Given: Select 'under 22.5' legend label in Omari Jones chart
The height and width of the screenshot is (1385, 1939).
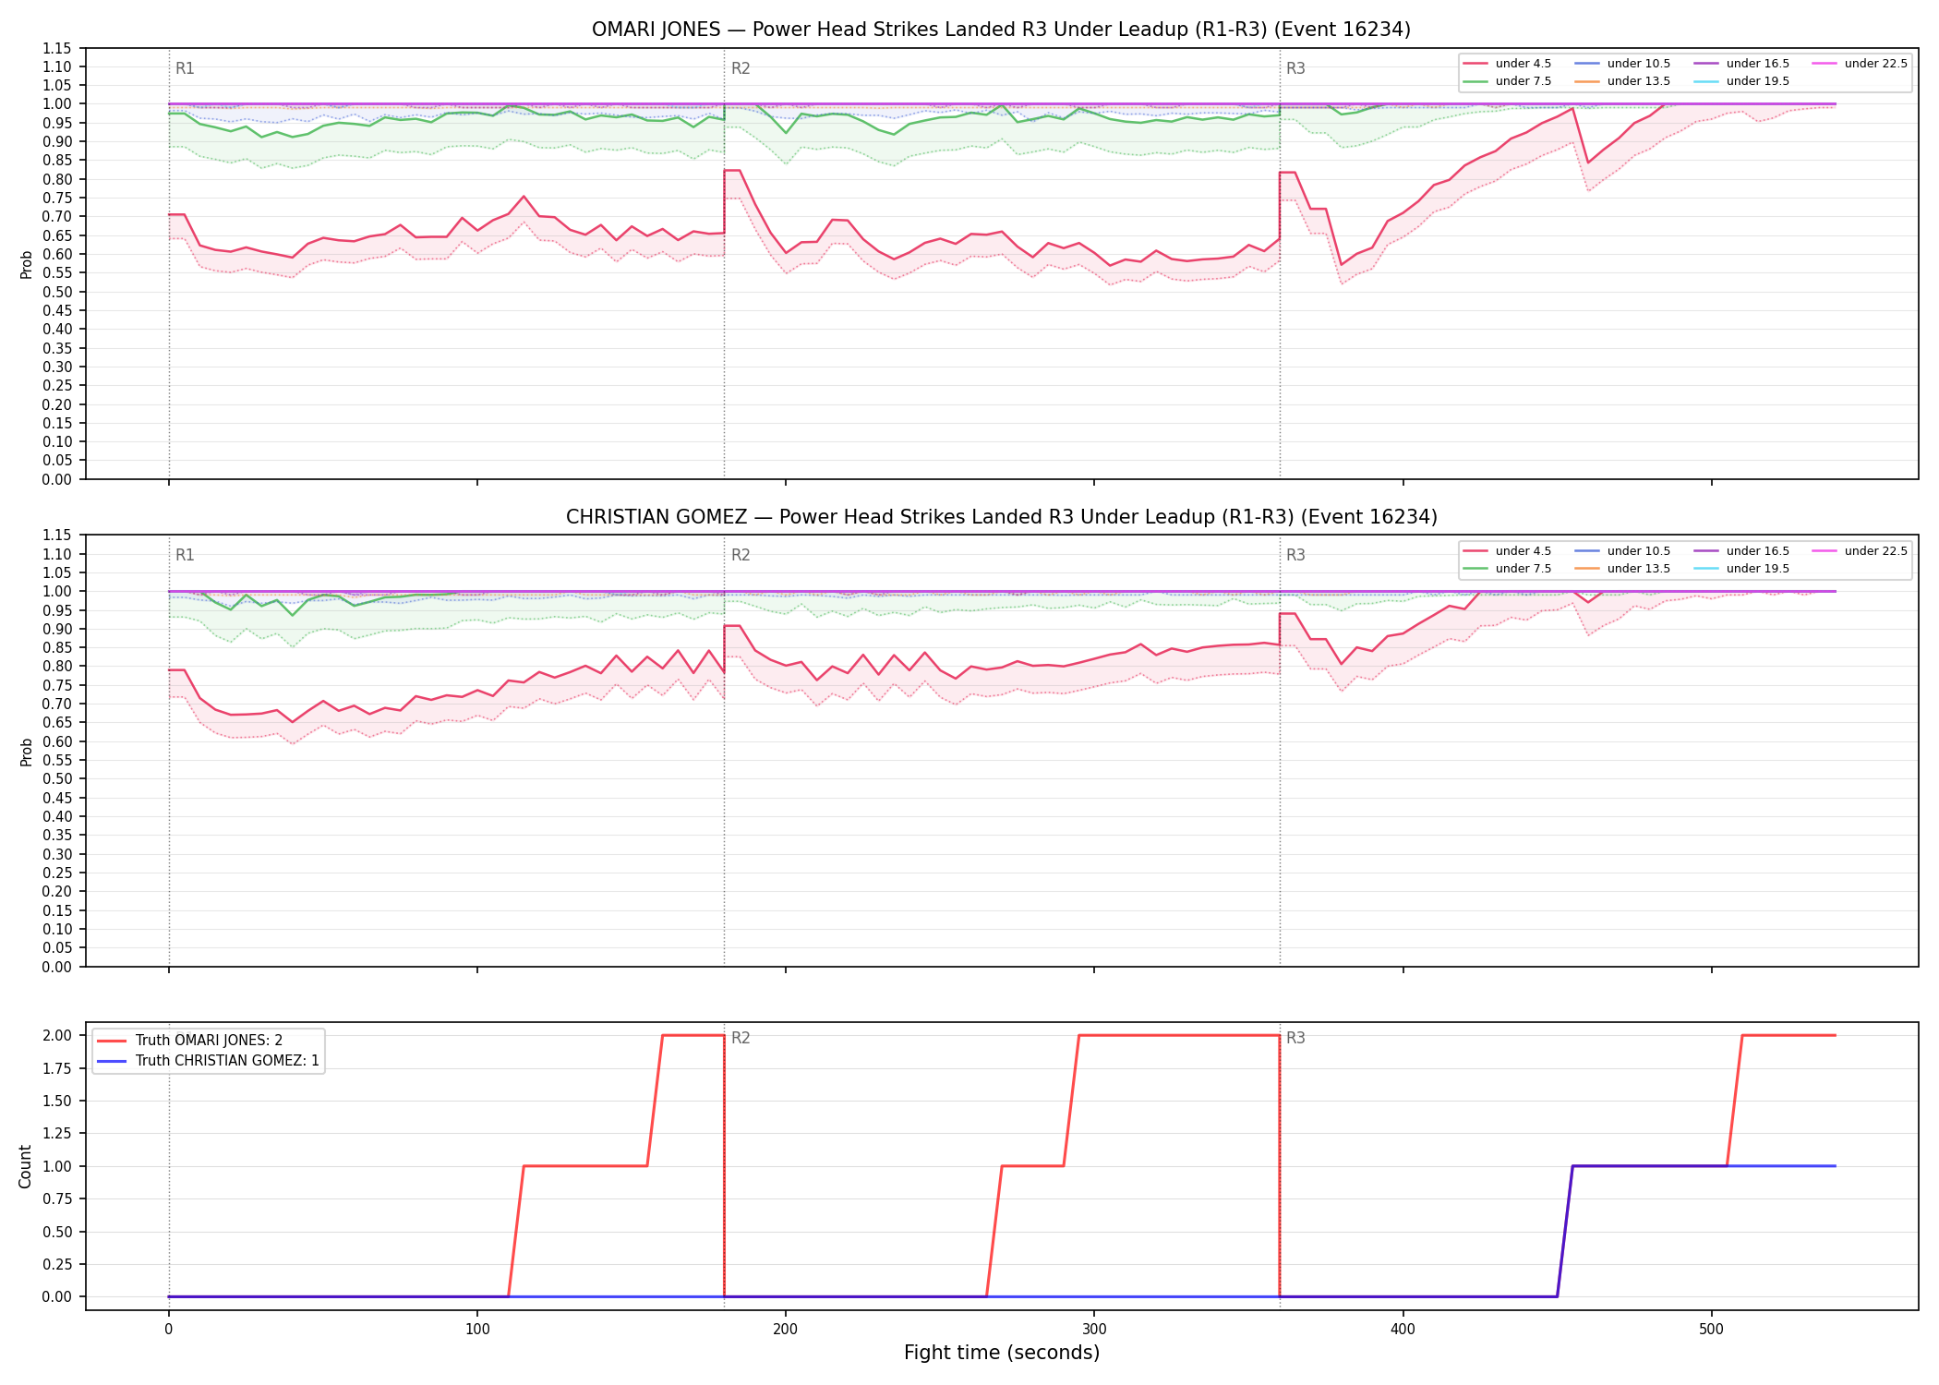Looking at the screenshot, I should (1876, 64).
